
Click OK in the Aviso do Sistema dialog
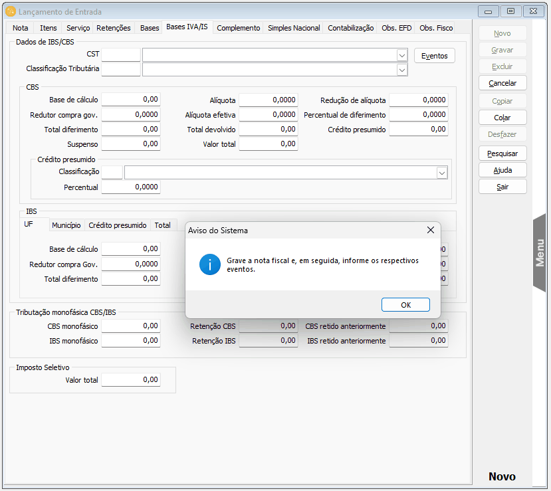(x=405, y=305)
